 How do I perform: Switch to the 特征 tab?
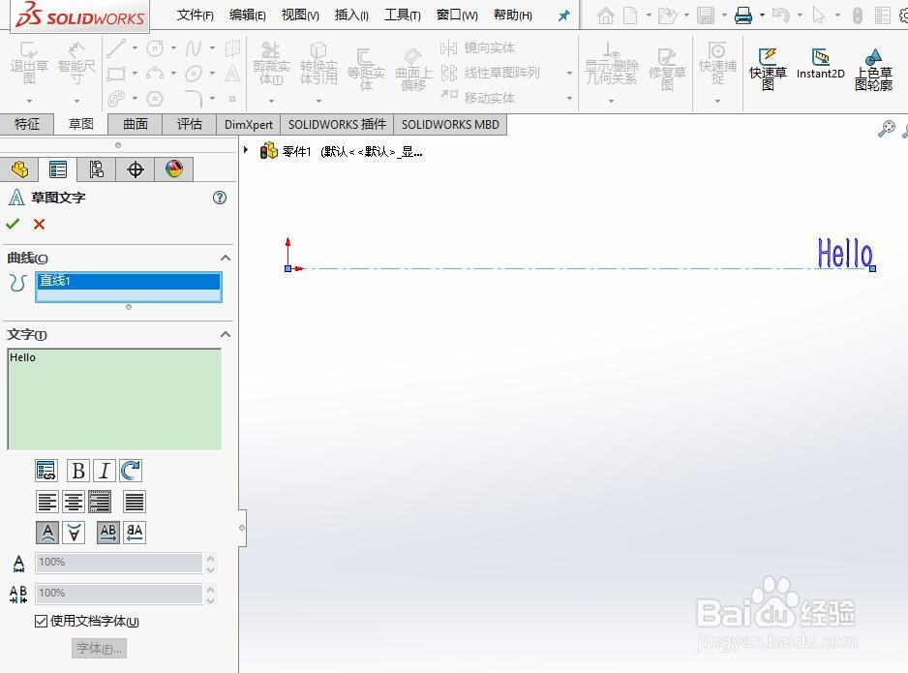click(x=27, y=124)
